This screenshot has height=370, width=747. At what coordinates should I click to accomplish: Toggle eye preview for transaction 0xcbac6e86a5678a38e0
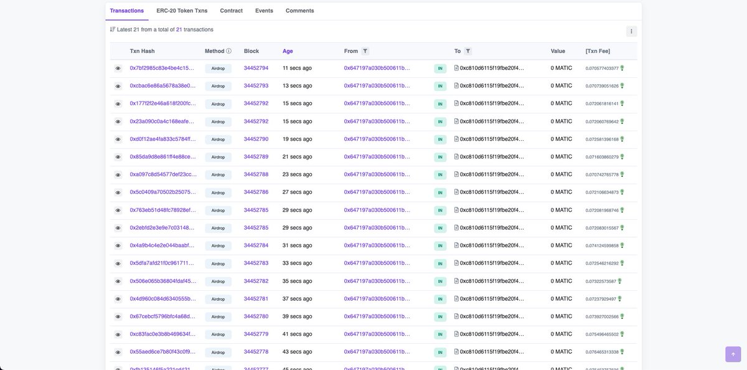118,86
